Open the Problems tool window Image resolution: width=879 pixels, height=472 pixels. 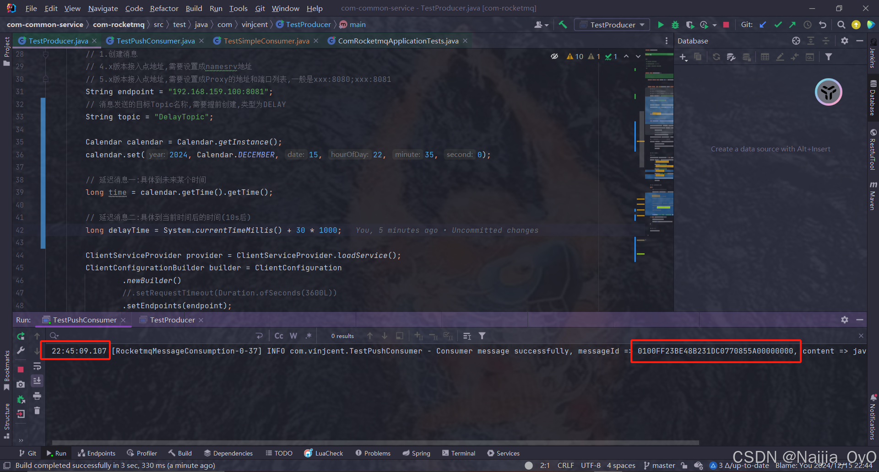pyautogui.click(x=373, y=453)
